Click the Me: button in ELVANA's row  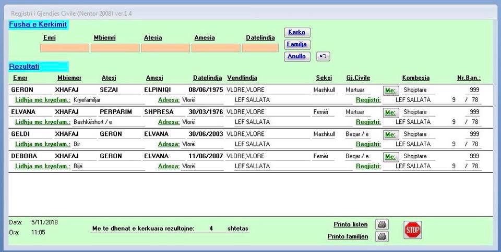point(390,112)
